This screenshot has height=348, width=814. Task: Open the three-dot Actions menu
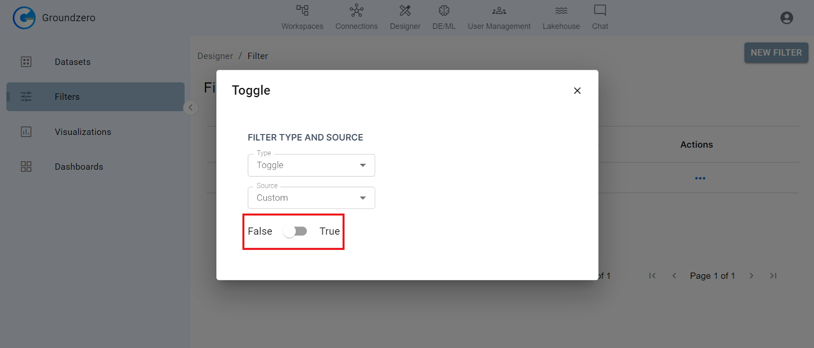point(700,178)
